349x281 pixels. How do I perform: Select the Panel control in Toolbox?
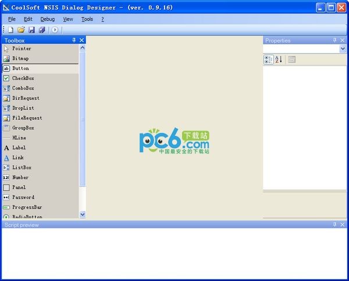[40, 187]
